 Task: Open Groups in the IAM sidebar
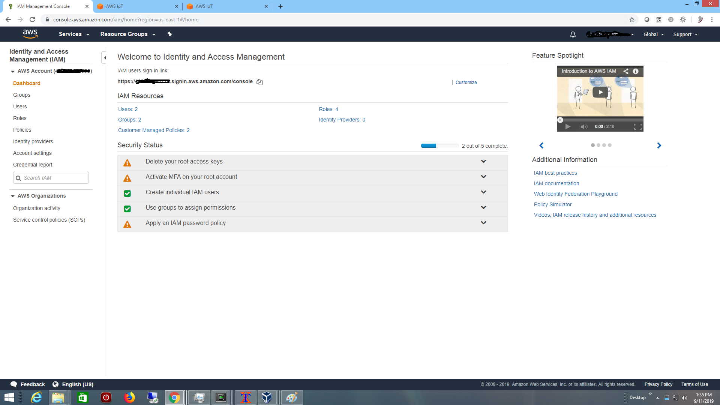[x=22, y=95]
